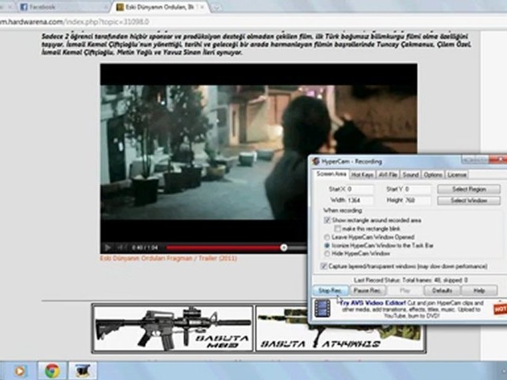Click the AVS Video Editor filmstrip icon
Viewport: 507px width, 380px height.
322,308
